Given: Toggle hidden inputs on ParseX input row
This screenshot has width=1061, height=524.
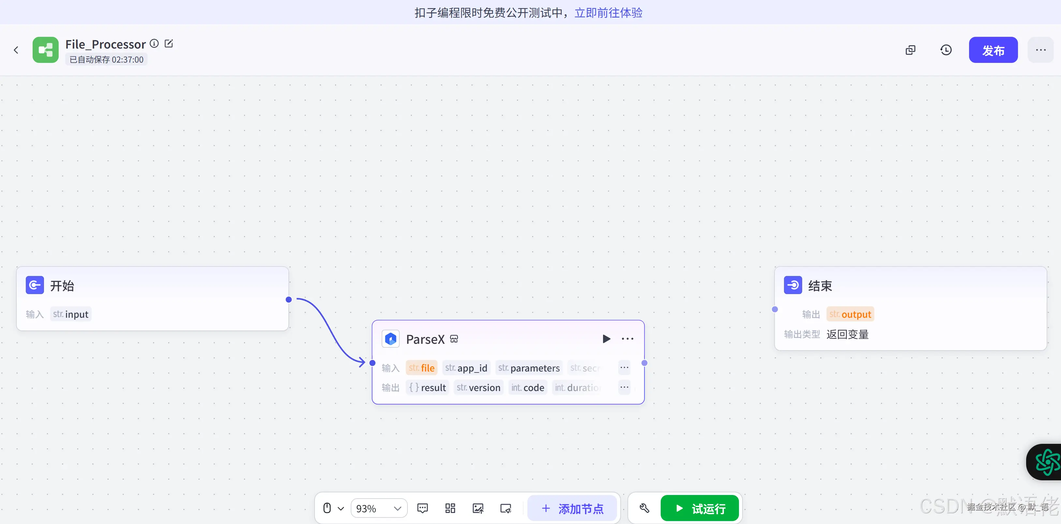Looking at the screenshot, I should (624, 368).
